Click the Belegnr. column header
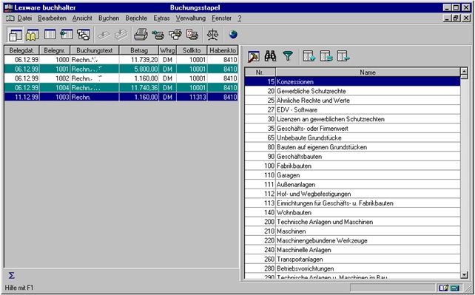Viewport: 475px width, 295px height. pyautogui.click(x=55, y=50)
